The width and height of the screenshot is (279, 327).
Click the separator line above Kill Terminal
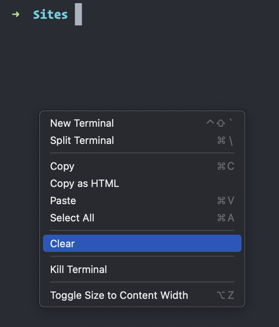click(142, 256)
